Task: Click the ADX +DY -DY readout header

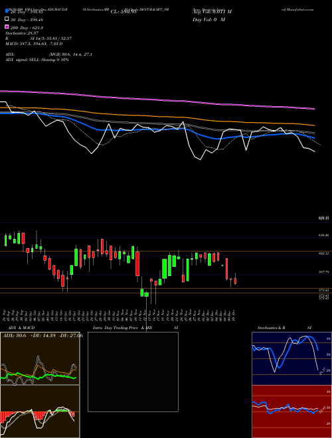Action: (x=42, y=335)
